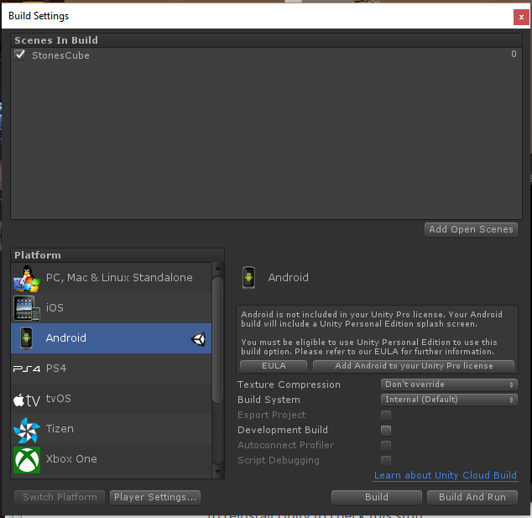Click the PC, Mac & Linux Standalone platform icon
The image size is (532, 518).
[27, 279]
